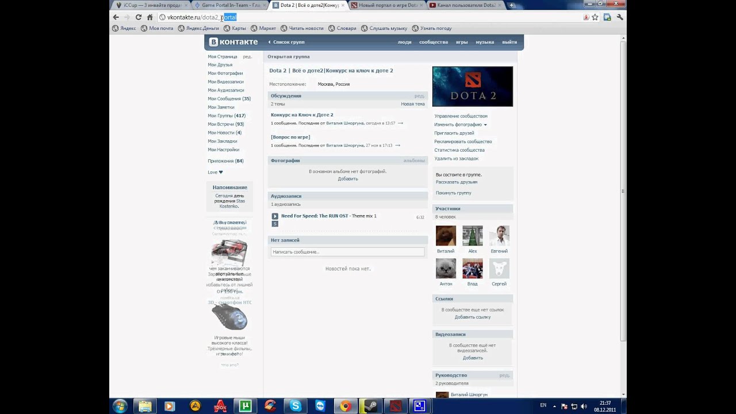Open member Евгений's avatar
The image size is (736, 414).
[499, 236]
